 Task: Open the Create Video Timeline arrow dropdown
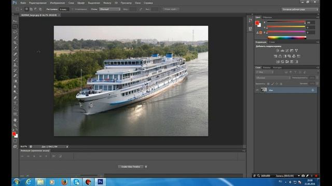click(146, 167)
